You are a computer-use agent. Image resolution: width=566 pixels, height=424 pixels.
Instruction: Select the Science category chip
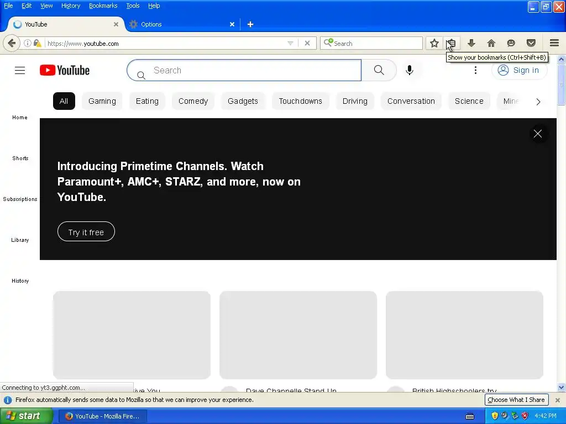click(x=469, y=101)
